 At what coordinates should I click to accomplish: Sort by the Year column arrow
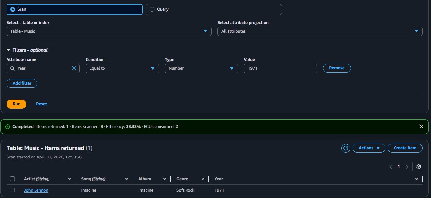tap(417, 179)
